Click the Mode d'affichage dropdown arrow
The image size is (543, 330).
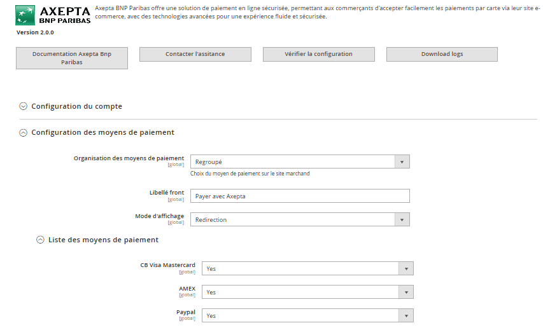402,220
